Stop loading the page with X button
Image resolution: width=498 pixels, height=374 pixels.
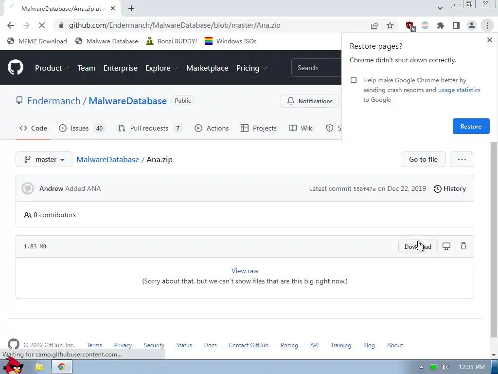tap(42, 25)
